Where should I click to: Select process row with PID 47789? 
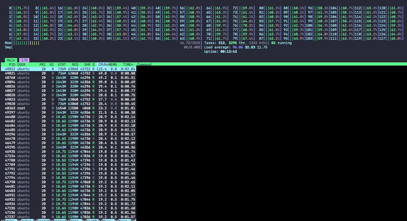pos(68,165)
